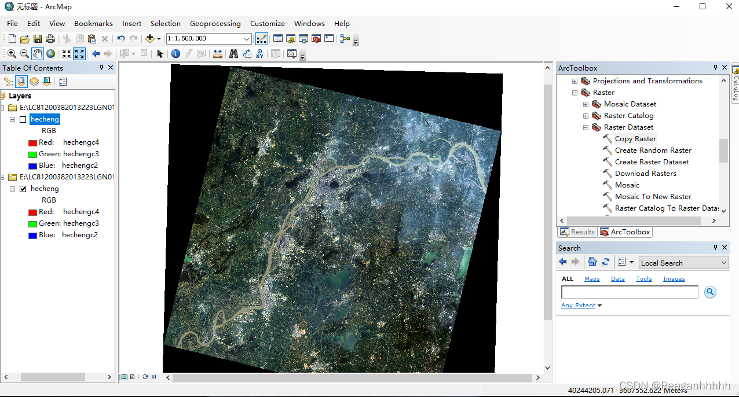Screen dimensions: 739x397
Task: Enable the first unchecked hecheng layer
Action: [23, 119]
